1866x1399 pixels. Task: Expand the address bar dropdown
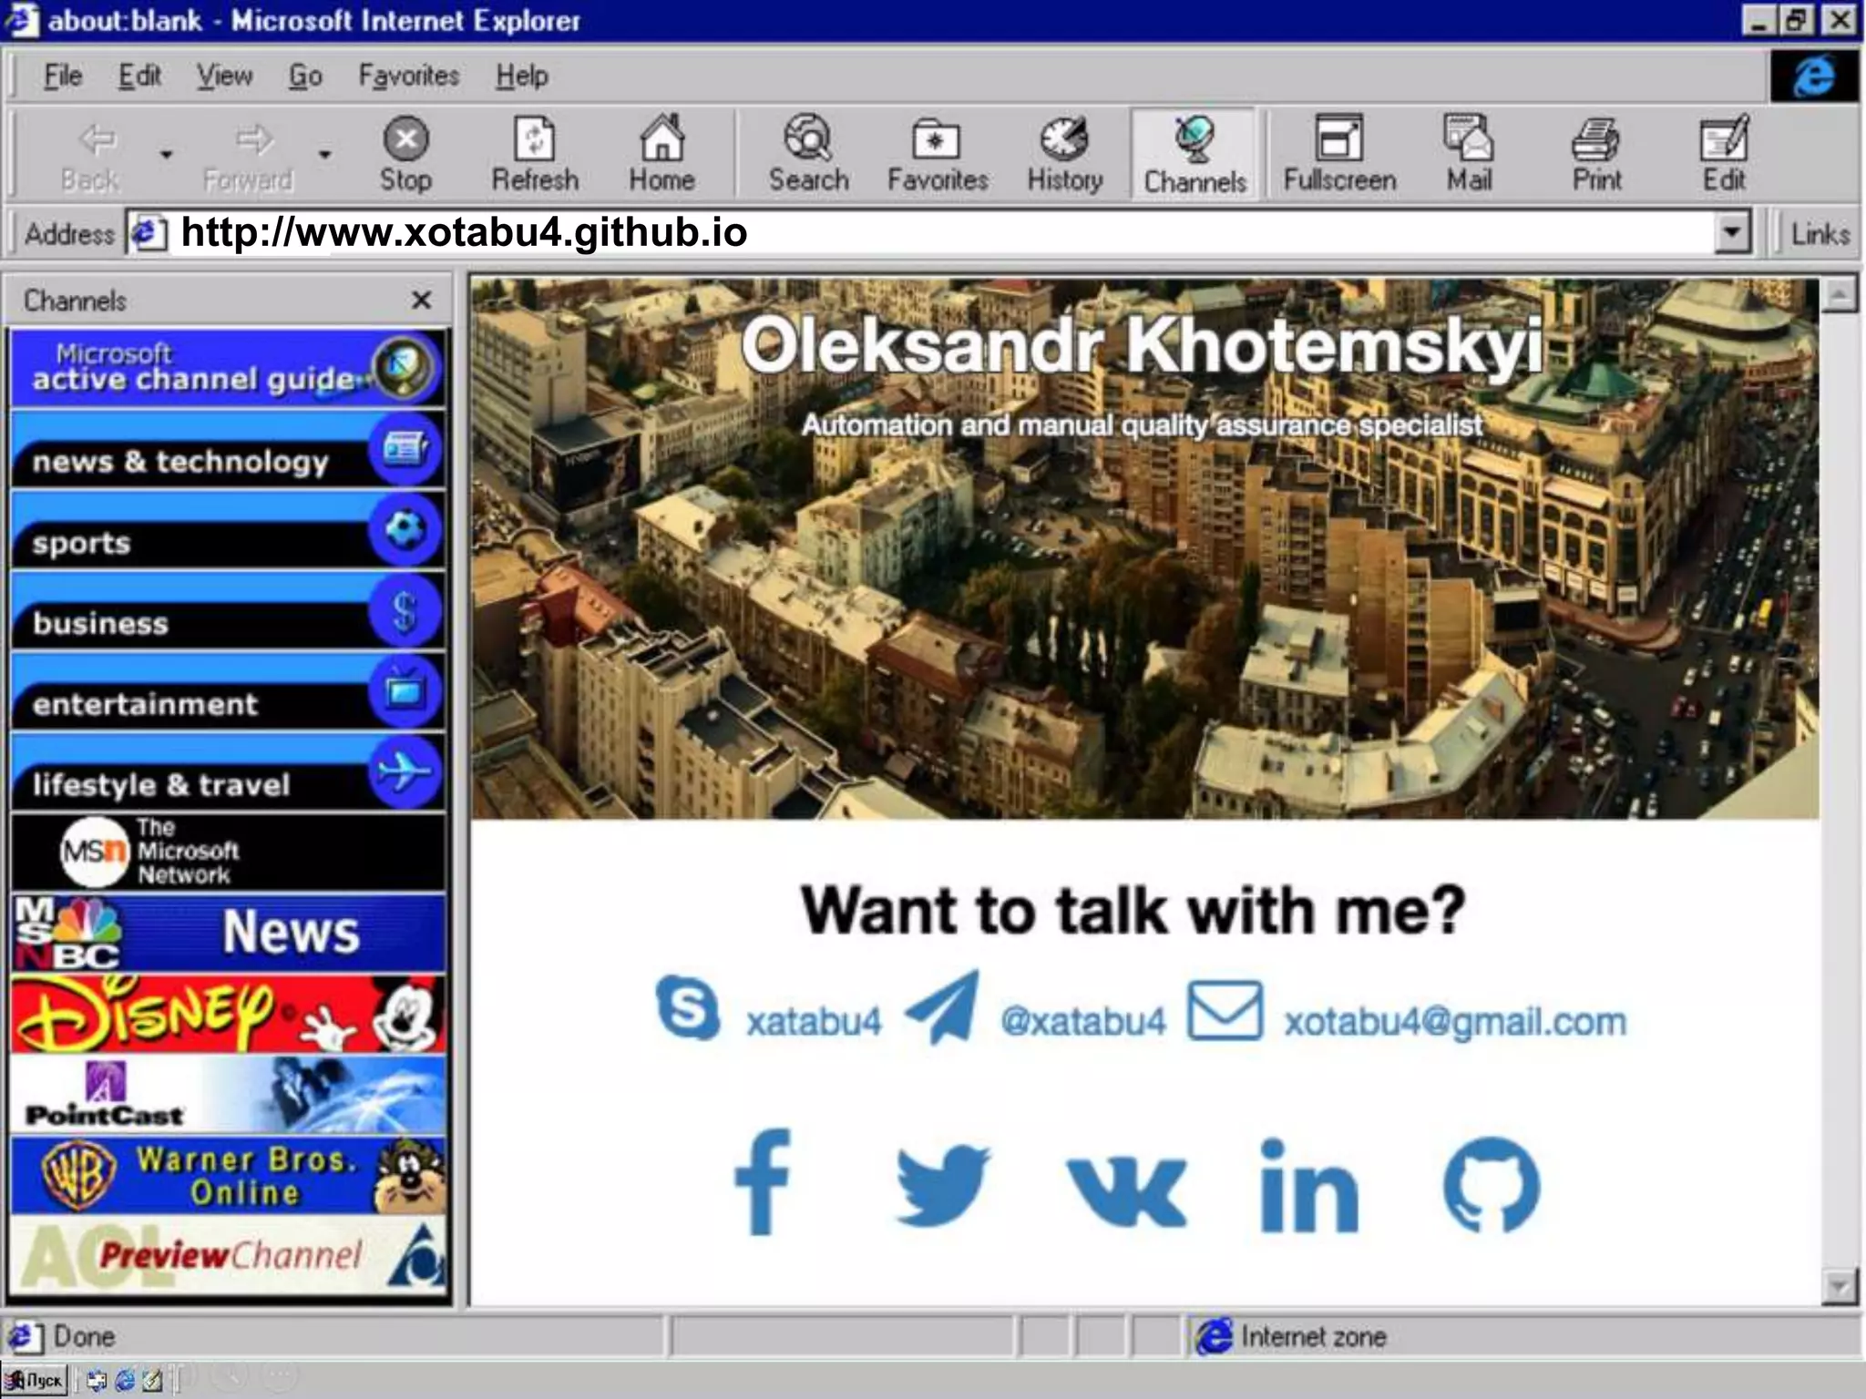1732,232
